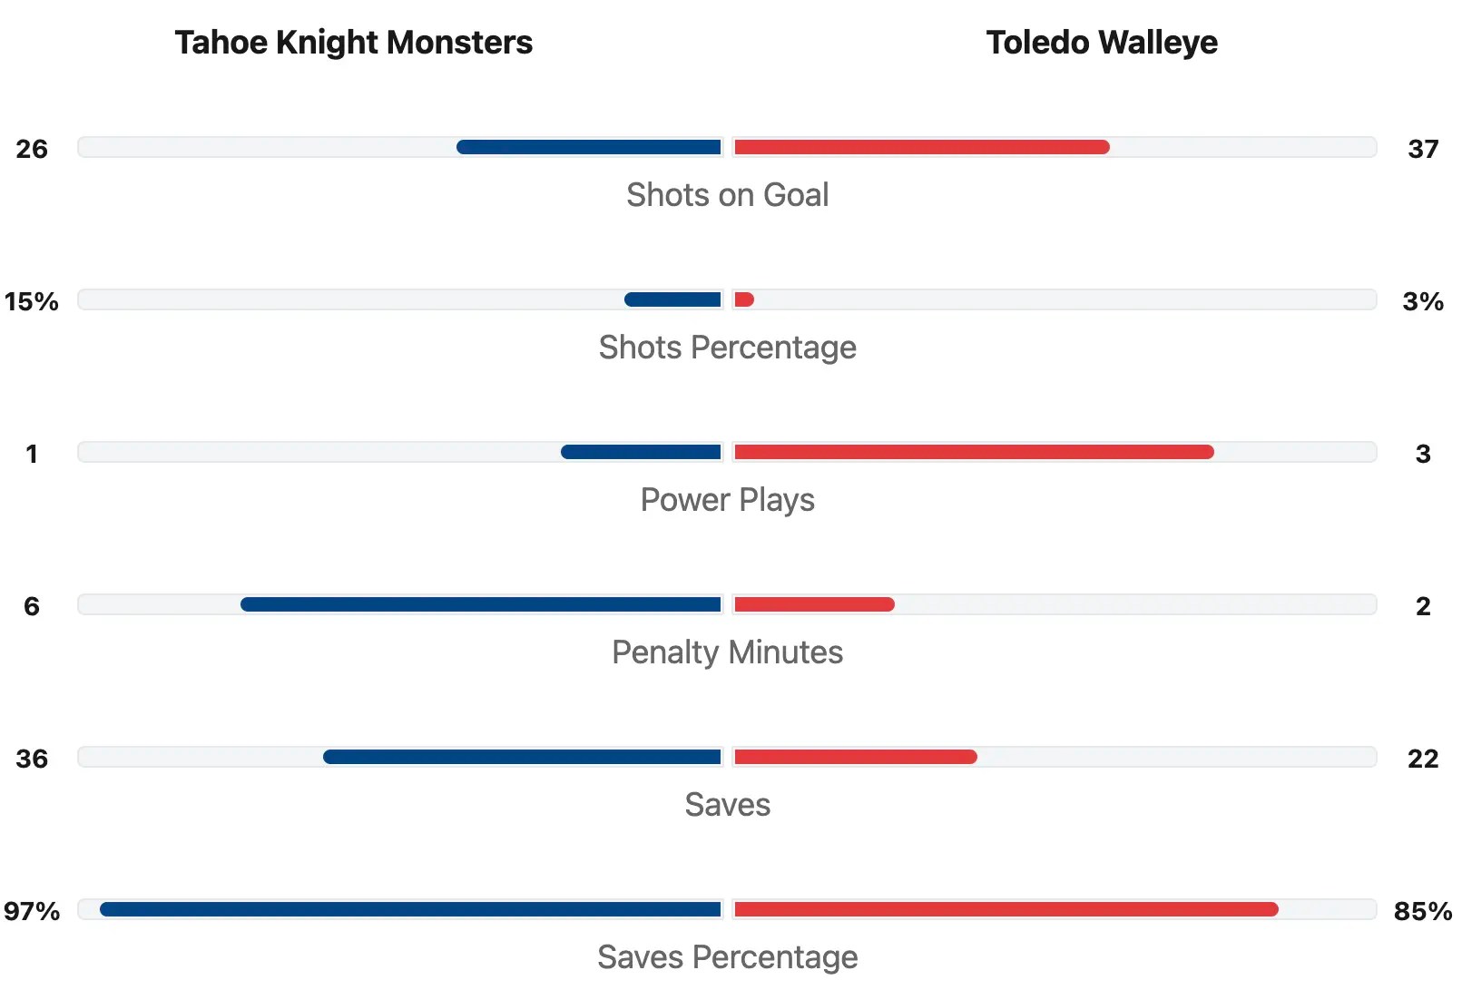This screenshot has width=1462, height=990.
Task: Click the red Shots on Goal bar
Action: point(921,147)
